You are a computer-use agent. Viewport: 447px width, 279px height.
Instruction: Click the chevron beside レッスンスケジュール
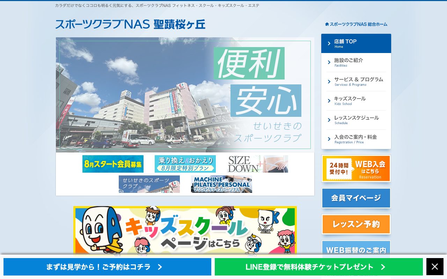(x=329, y=120)
